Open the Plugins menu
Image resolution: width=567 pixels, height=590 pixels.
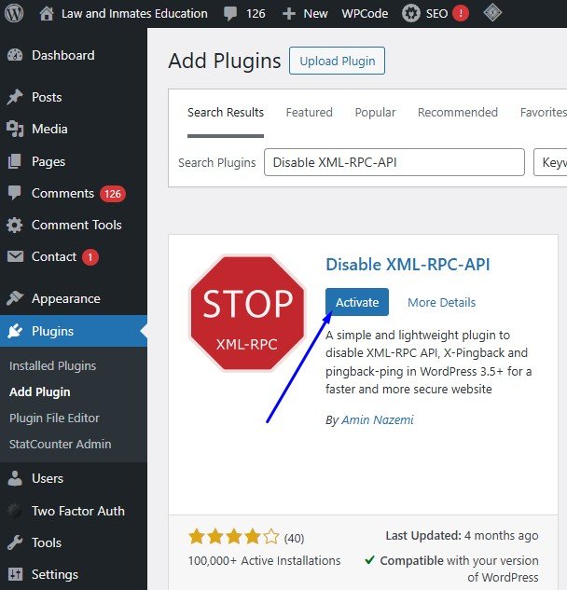(x=53, y=331)
